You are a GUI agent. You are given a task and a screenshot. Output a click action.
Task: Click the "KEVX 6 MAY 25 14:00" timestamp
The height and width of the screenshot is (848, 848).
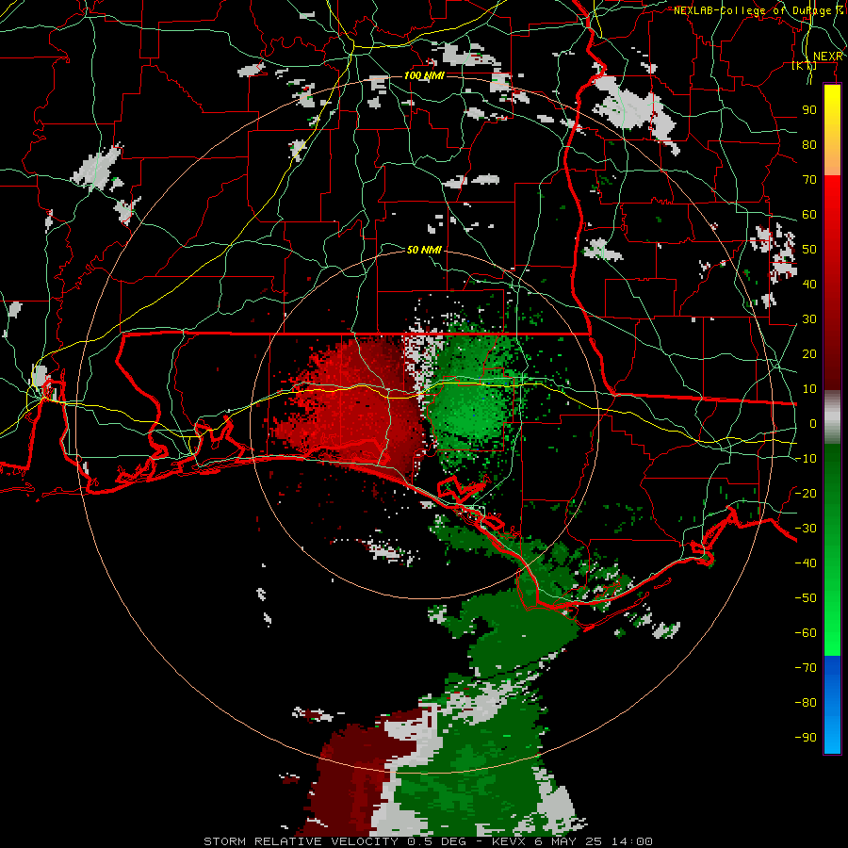point(572,841)
